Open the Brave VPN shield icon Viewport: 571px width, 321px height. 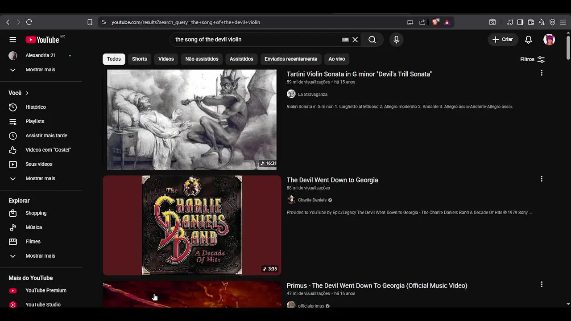tap(552, 22)
